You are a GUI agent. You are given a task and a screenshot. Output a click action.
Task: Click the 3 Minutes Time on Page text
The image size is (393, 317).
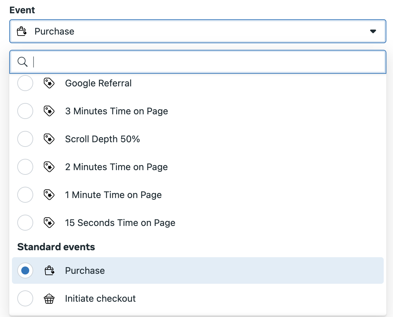point(117,111)
